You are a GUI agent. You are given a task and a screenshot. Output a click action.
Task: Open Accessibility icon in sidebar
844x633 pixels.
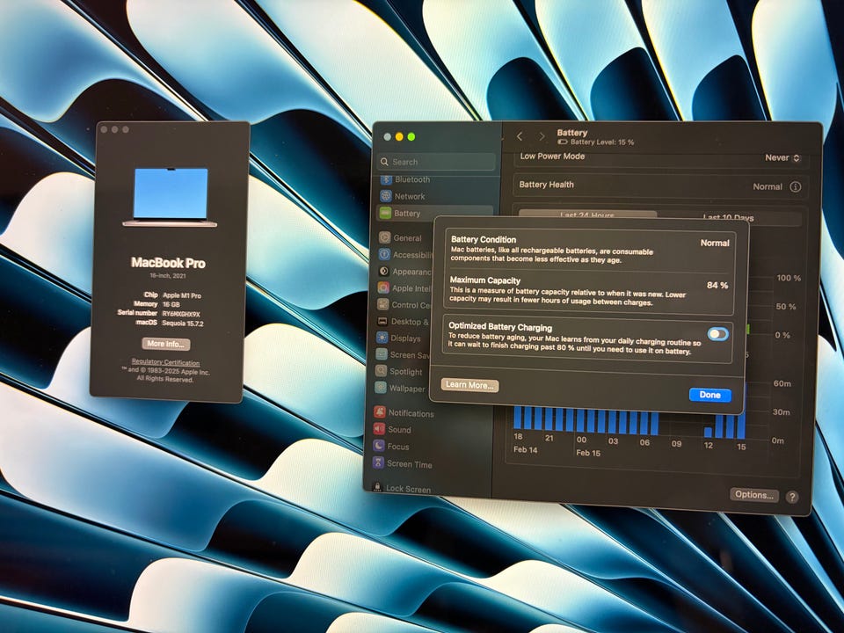click(x=384, y=255)
